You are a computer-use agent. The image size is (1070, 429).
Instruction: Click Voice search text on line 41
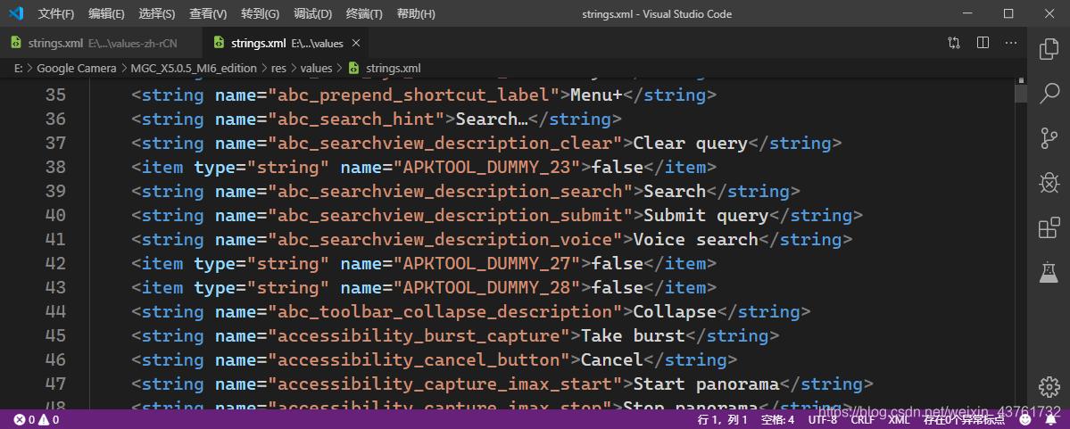tap(696, 239)
